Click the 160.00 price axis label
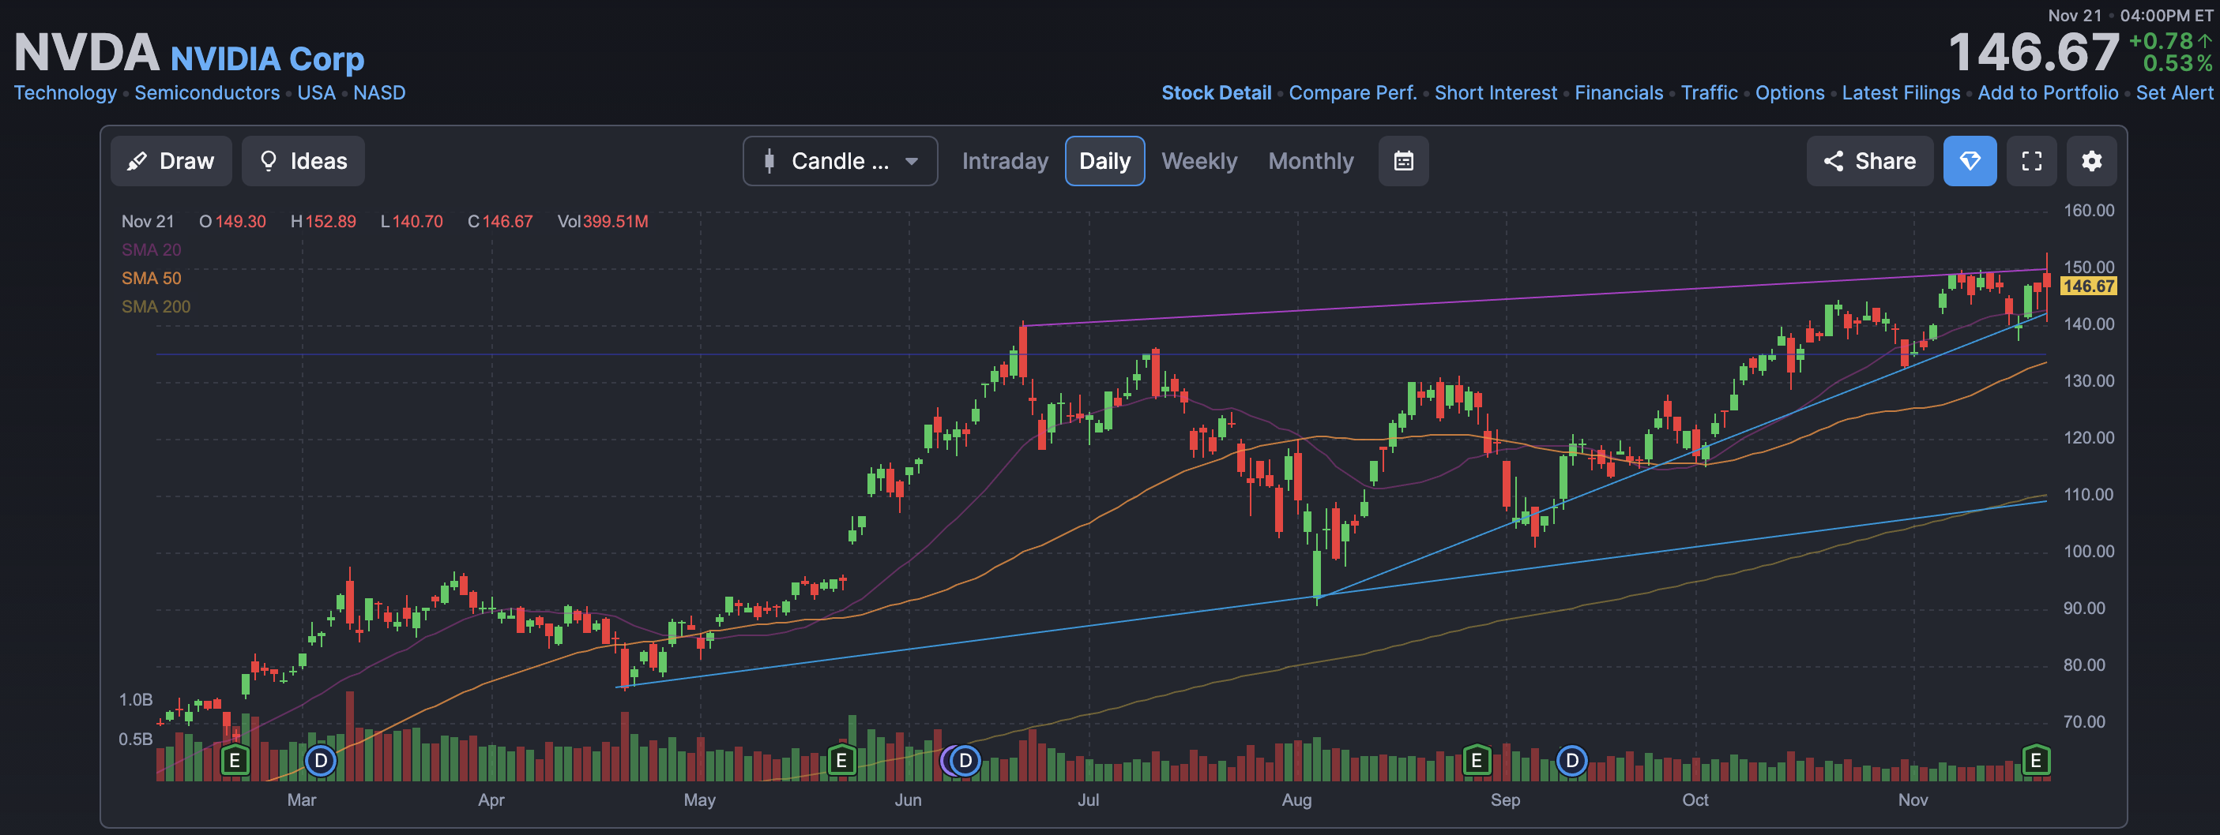2220x835 pixels. pyautogui.click(x=2088, y=211)
